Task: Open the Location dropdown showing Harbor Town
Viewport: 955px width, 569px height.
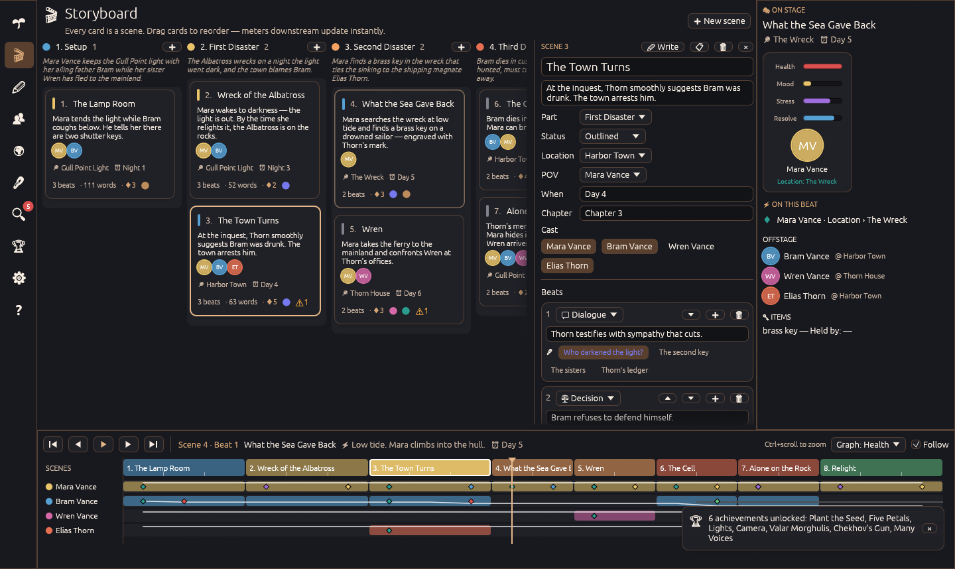Action: (x=615, y=156)
